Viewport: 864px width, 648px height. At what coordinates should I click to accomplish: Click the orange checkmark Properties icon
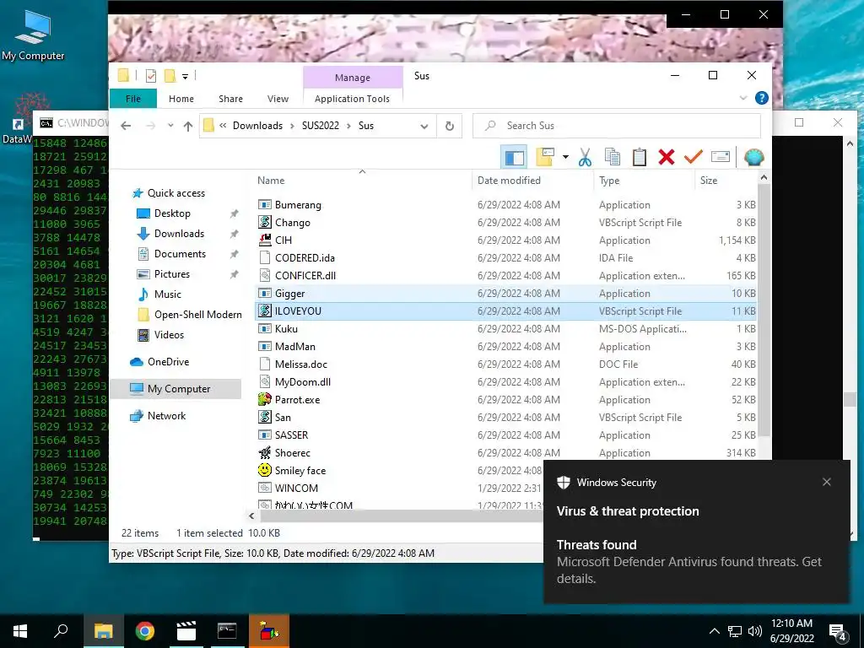tap(694, 158)
